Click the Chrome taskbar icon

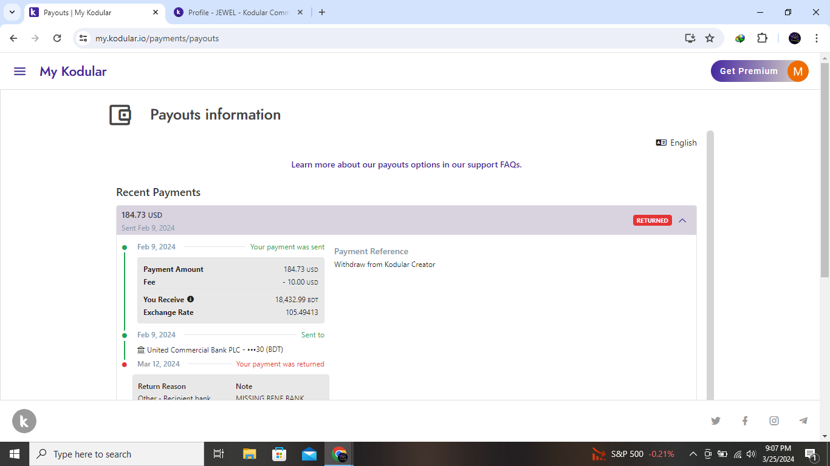pos(339,454)
